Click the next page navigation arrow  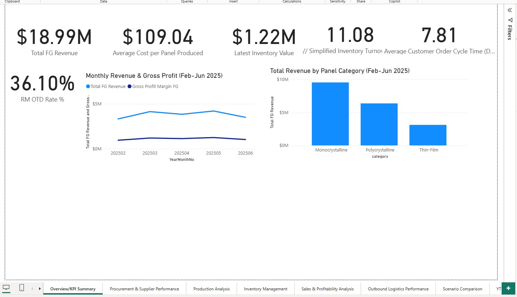[40, 288]
